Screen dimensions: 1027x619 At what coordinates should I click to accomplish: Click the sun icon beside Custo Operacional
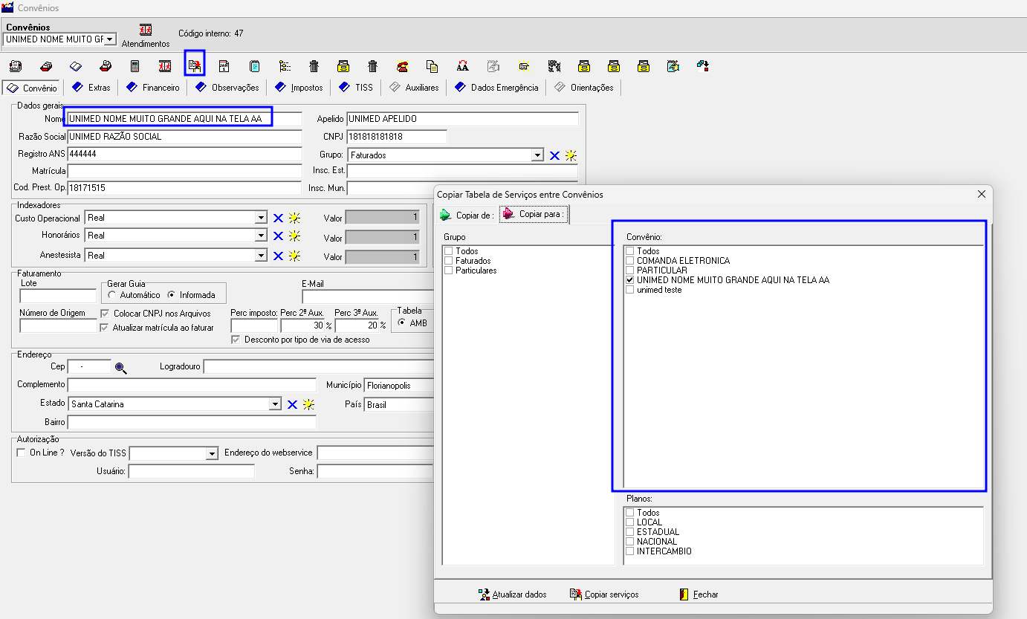pyautogui.click(x=294, y=218)
